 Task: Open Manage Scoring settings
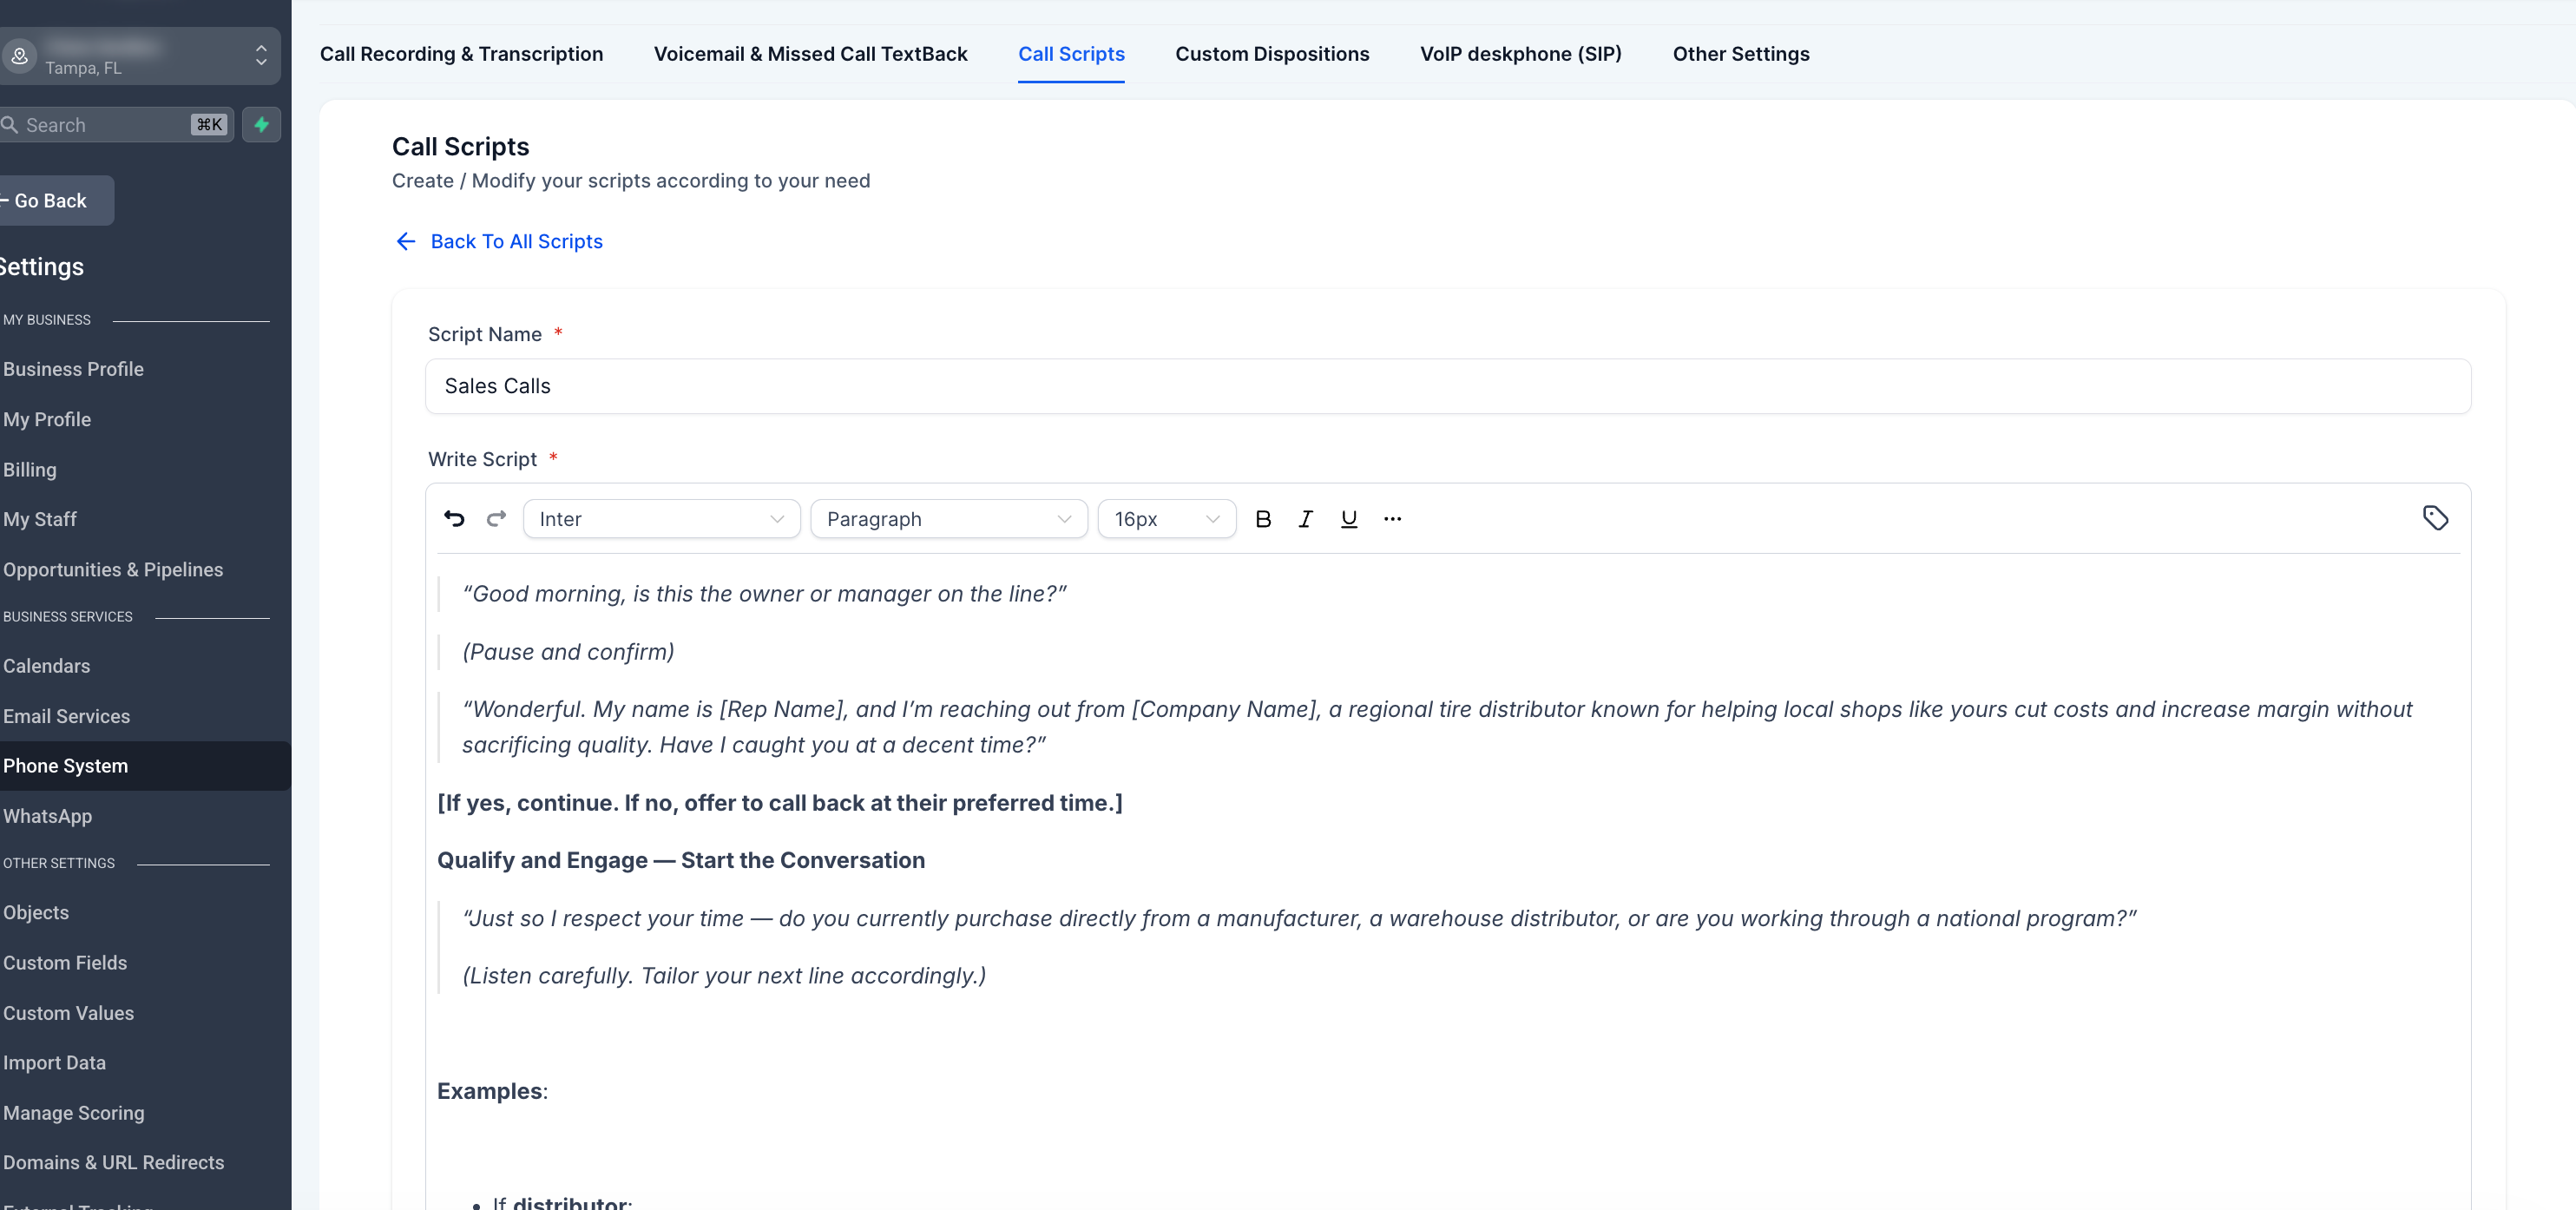[73, 1113]
